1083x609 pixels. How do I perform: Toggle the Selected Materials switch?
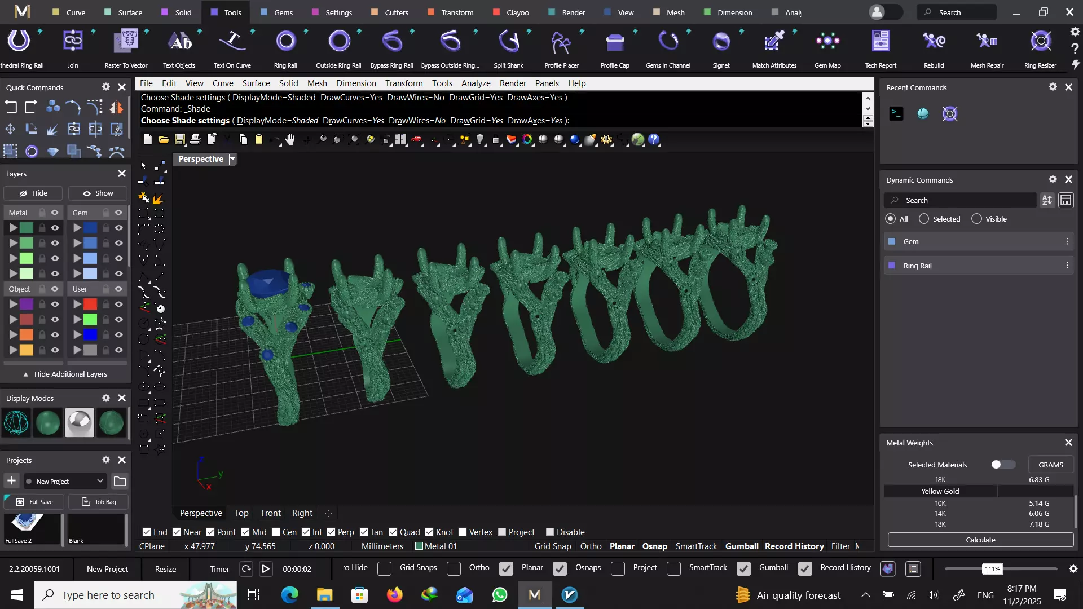pyautogui.click(x=1003, y=465)
